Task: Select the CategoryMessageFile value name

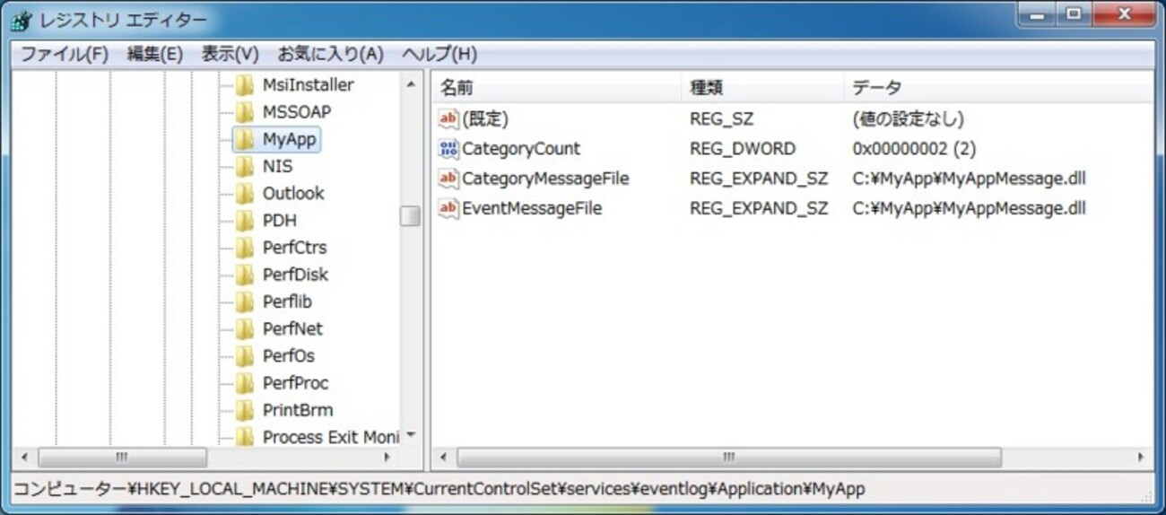Action: 545,179
